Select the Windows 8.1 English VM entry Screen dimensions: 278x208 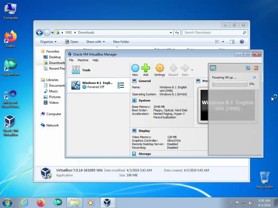point(98,85)
